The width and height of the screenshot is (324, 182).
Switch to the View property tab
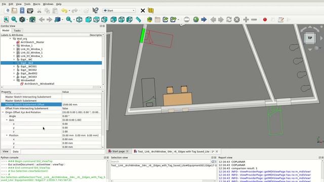pyautogui.click(x=6, y=152)
